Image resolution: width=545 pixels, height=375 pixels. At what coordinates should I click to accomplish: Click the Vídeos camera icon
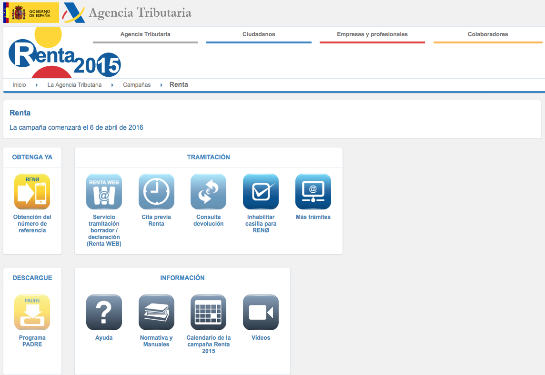pos(261,312)
